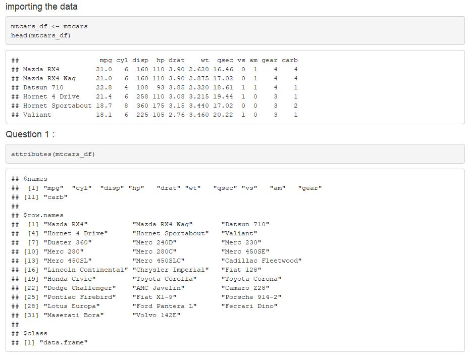
Task: Click the heading 'importing the data'
Action: click(x=41, y=7)
